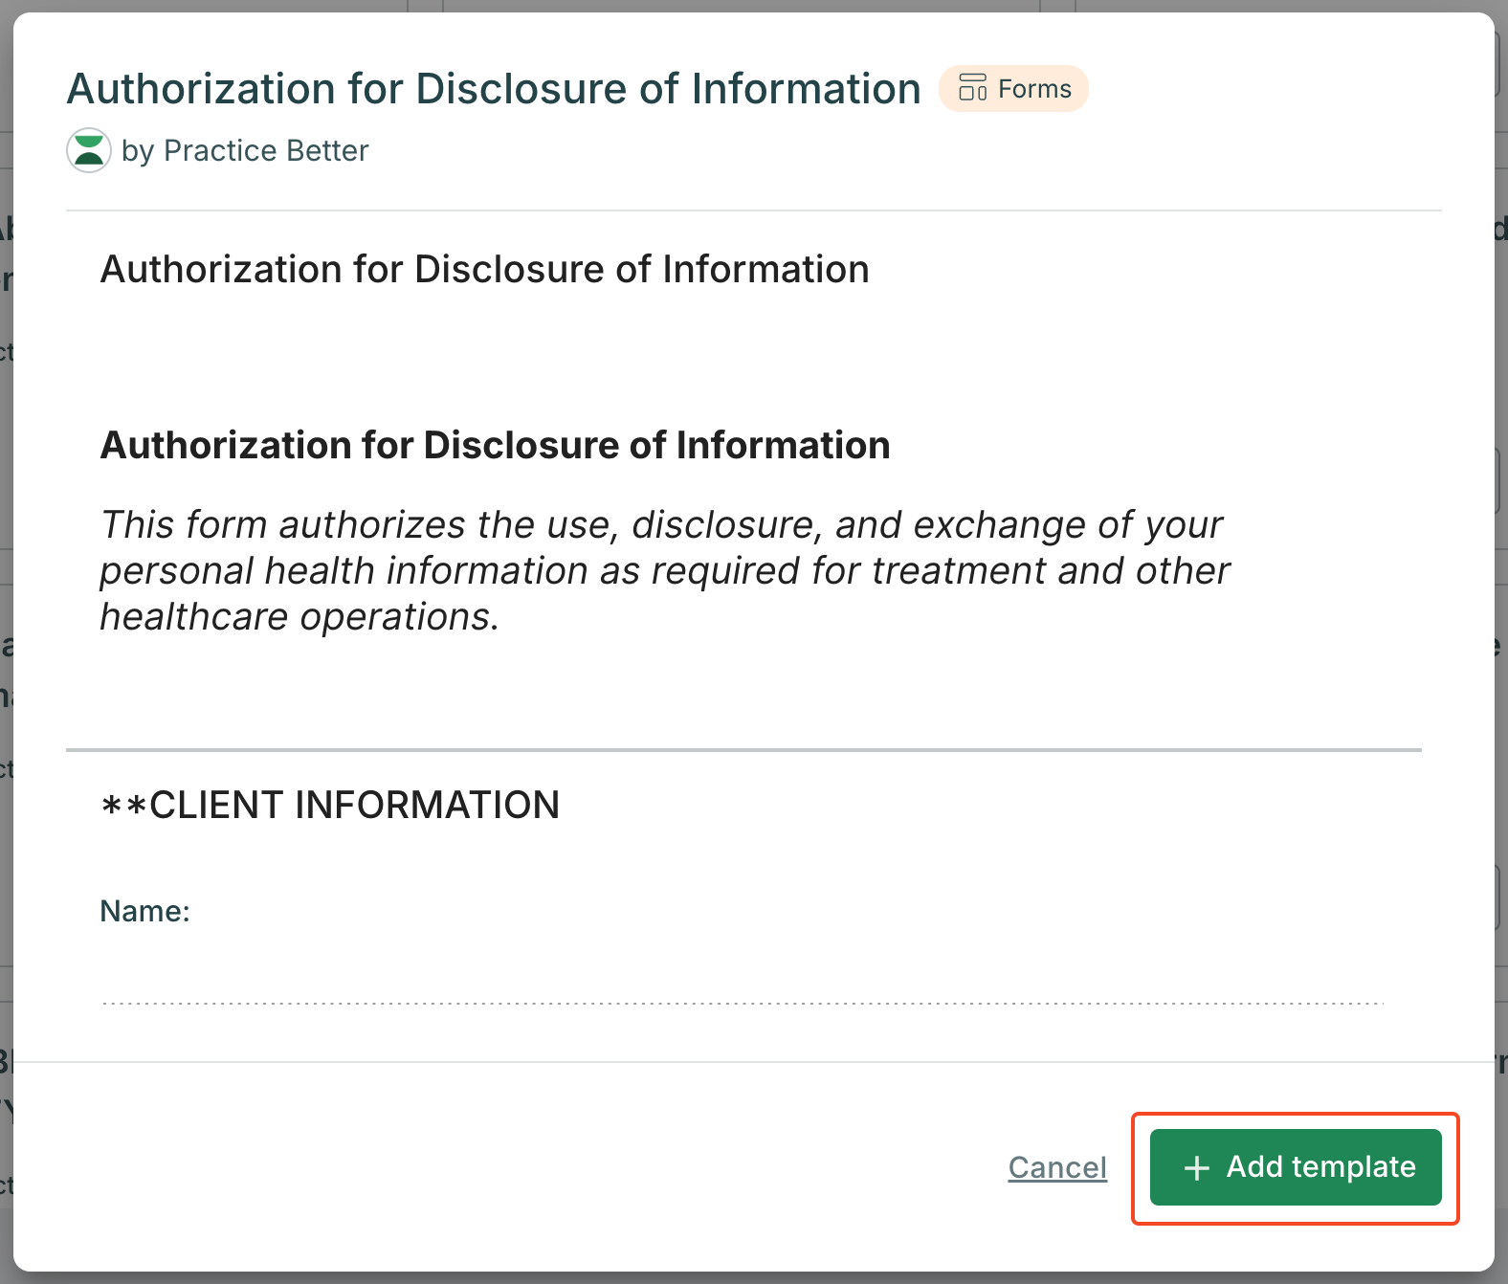The height and width of the screenshot is (1284, 1508).
Task: Click the CLIENT INFORMATION section heading
Action: point(330,806)
